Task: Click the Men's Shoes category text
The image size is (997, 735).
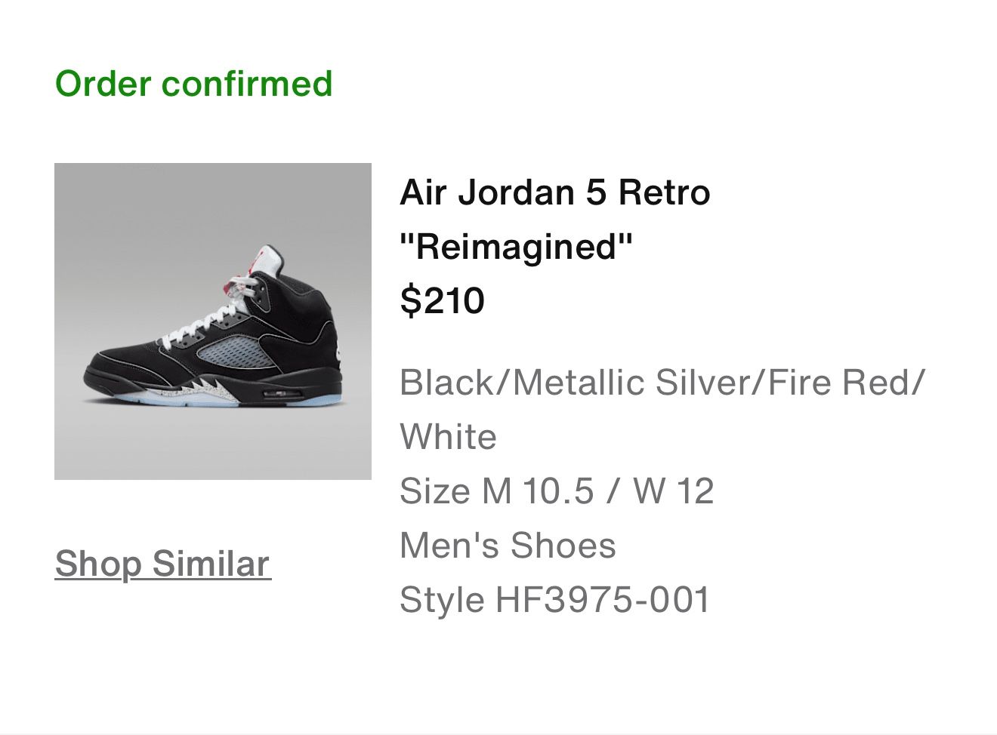Action: (508, 544)
